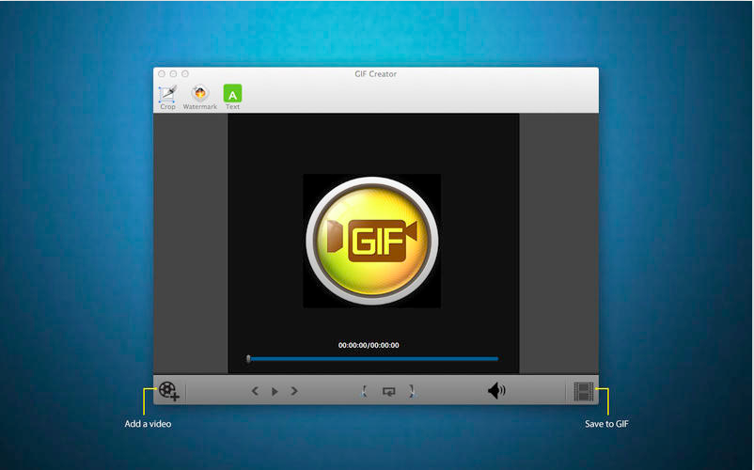Minimize the GIF Creator window
Image resolution: width=754 pixels, height=470 pixels.
(x=173, y=73)
